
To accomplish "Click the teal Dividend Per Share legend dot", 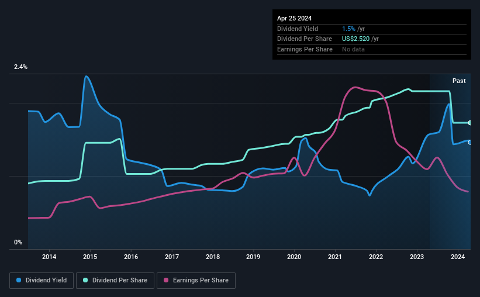I will [85, 280].
